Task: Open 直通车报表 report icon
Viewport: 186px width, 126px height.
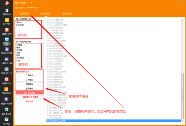Action: point(7,110)
